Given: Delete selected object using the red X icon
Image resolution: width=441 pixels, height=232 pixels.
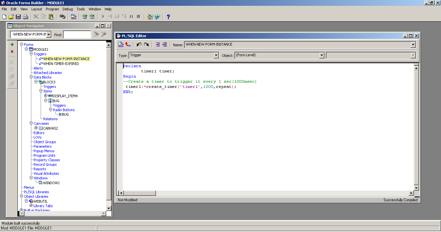Looking at the screenshot, I should [12, 51].
